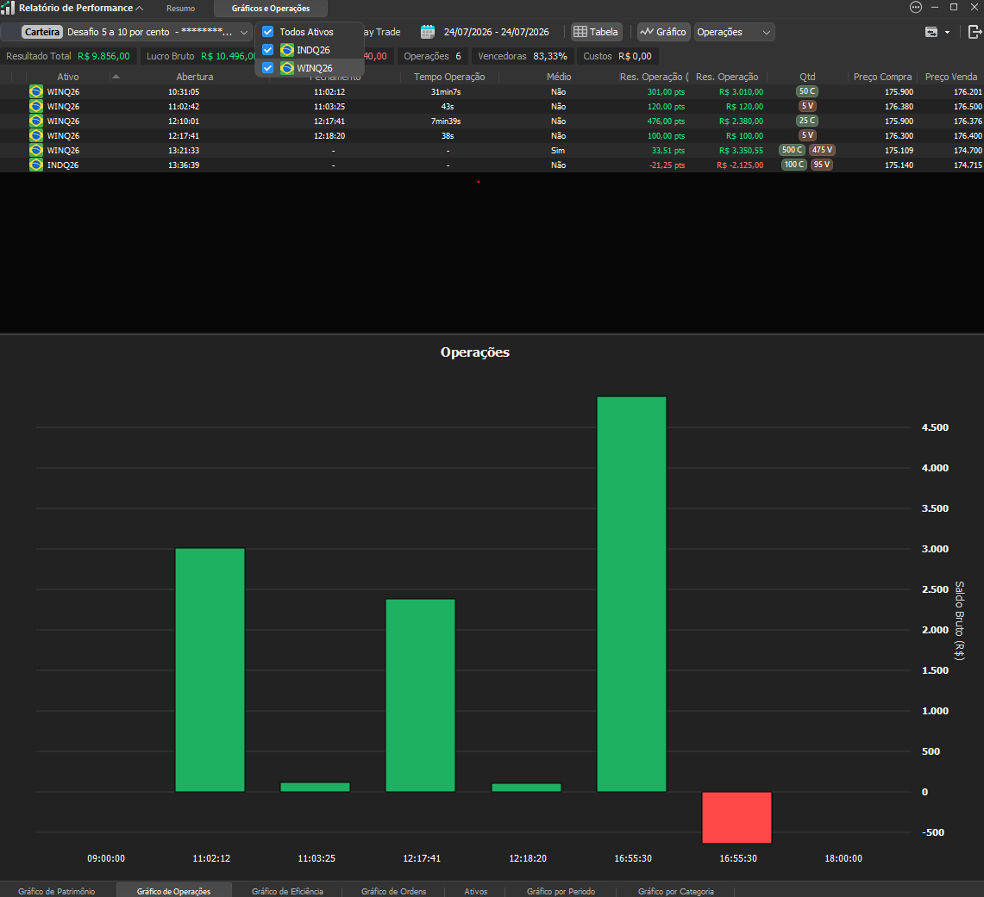Click the Gráfico line chart icon

(647, 31)
